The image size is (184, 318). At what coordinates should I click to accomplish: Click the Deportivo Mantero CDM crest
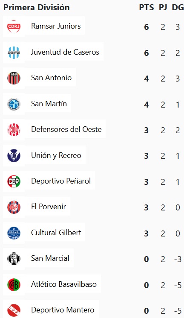(14, 310)
